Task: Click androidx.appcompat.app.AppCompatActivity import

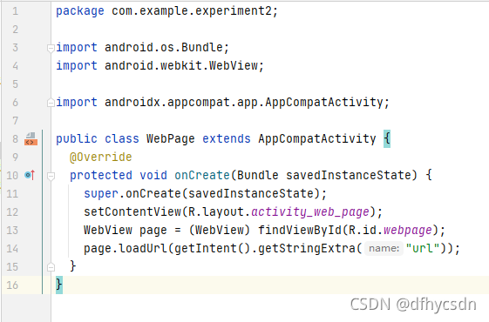Action: coord(243,103)
